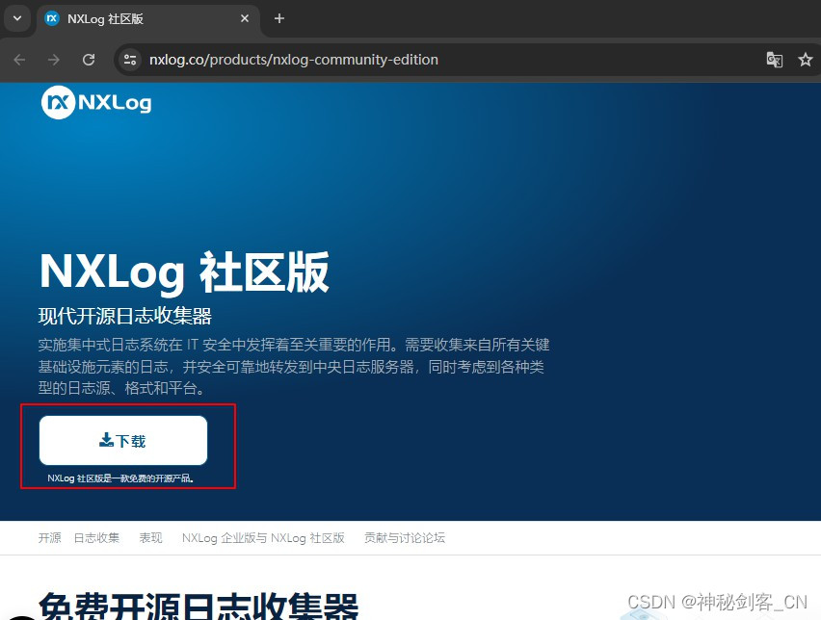The height and width of the screenshot is (620, 821).
Task: Click the paragraph beginning 实施集中式日志系统
Action: [293, 366]
